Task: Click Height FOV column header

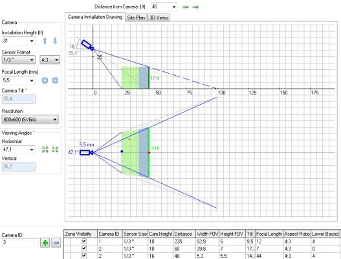Action: click(x=232, y=234)
